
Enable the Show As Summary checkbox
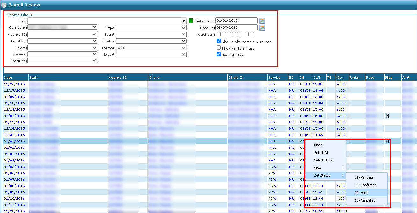(219, 48)
